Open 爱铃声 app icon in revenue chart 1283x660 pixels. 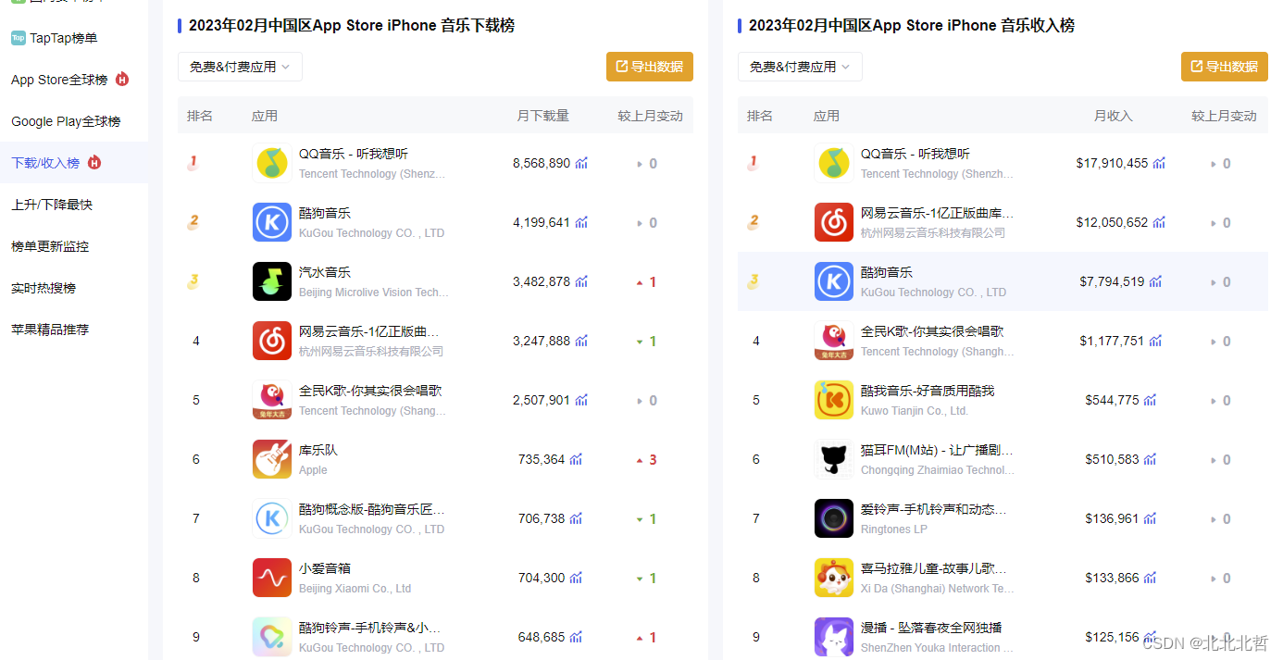click(x=834, y=518)
